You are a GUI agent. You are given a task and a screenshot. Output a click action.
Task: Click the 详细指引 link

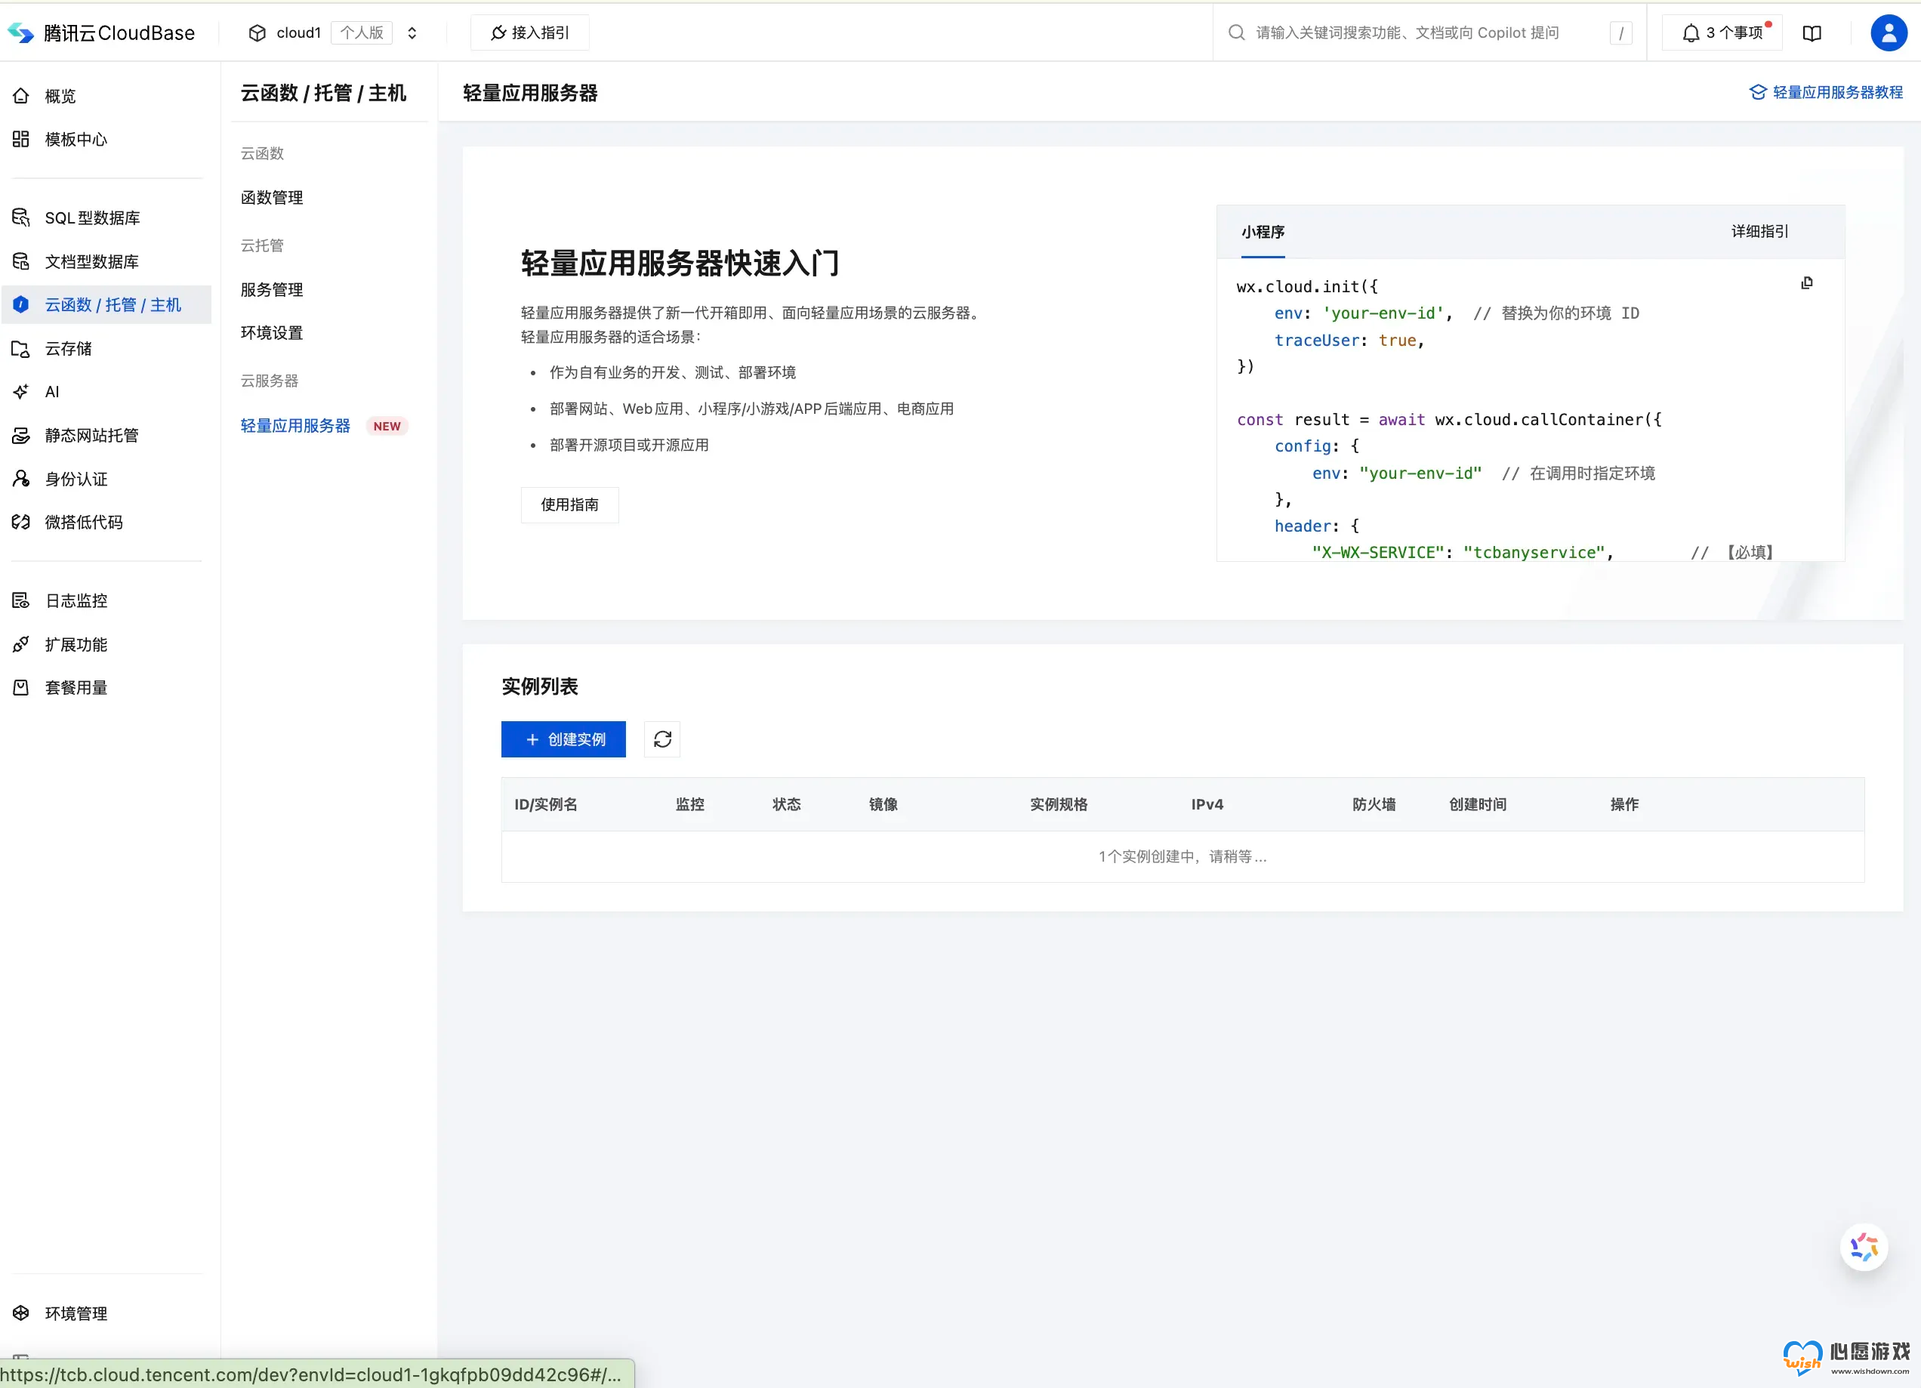point(1759,231)
